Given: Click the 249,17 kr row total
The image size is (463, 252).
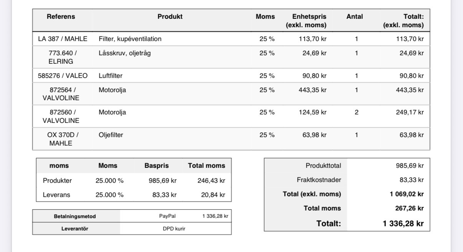Looking at the screenshot, I should point(410,113).
